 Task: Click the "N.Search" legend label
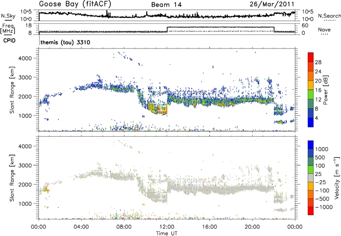pos(329,16)
